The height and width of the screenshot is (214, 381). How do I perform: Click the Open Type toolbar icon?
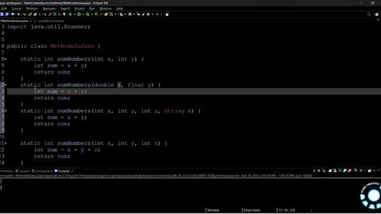[x=106, y=14]
